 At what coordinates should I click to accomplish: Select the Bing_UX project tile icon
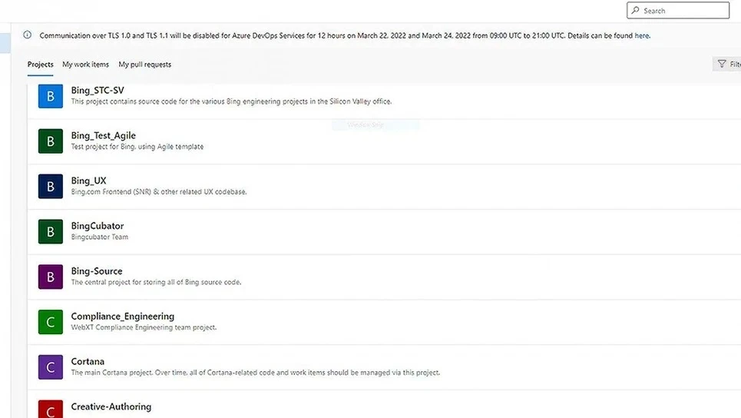pos(51,187)
